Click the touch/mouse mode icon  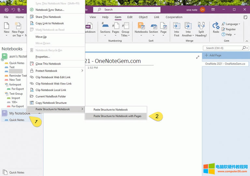pos(19,10)
